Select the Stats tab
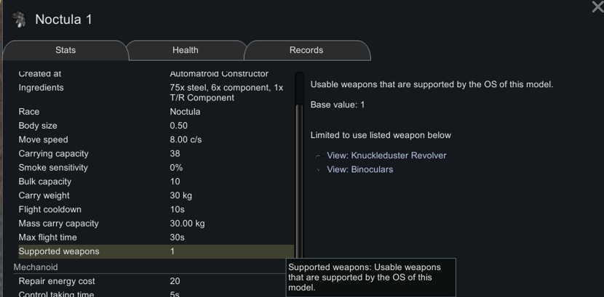Screen dimensions: 604x297 65,50
